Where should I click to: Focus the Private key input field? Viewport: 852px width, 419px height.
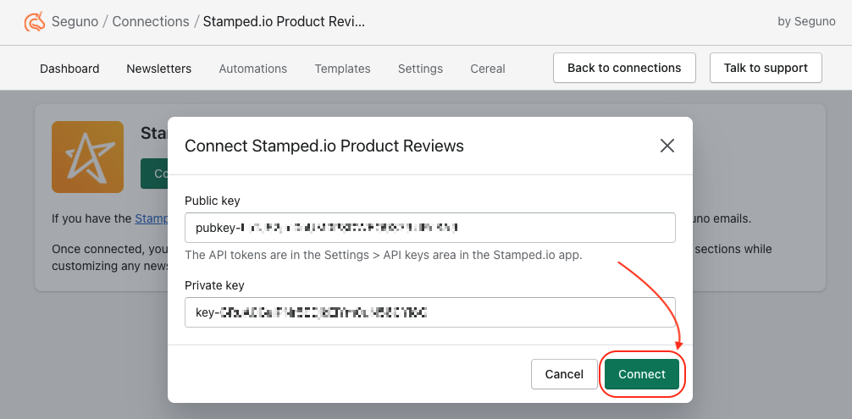pyautogui.click(x=429, y=312)
